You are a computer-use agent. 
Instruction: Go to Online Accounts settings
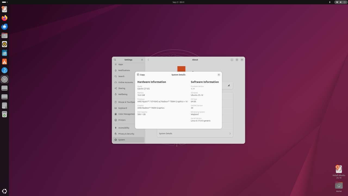[129, 82]
